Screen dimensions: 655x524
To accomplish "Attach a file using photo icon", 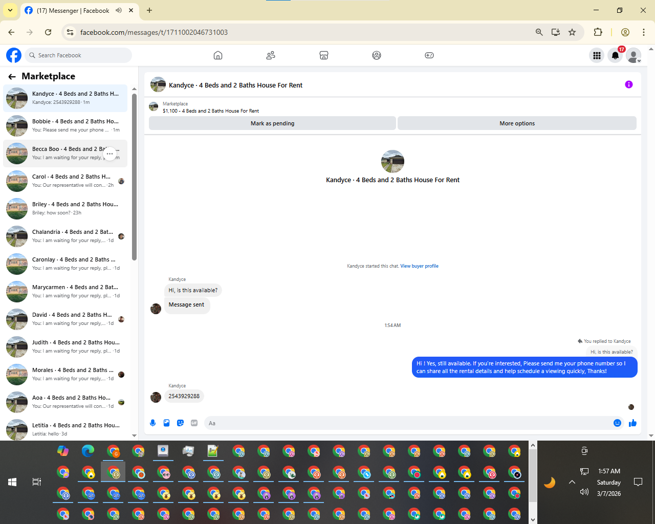I will pos(166,423).
